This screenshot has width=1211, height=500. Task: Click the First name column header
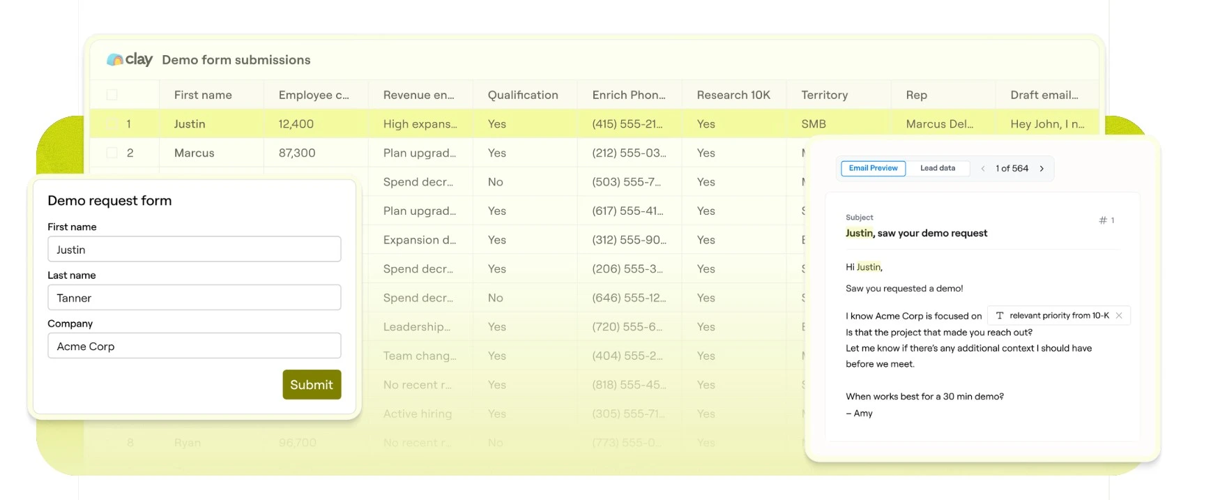click(211, 95)
